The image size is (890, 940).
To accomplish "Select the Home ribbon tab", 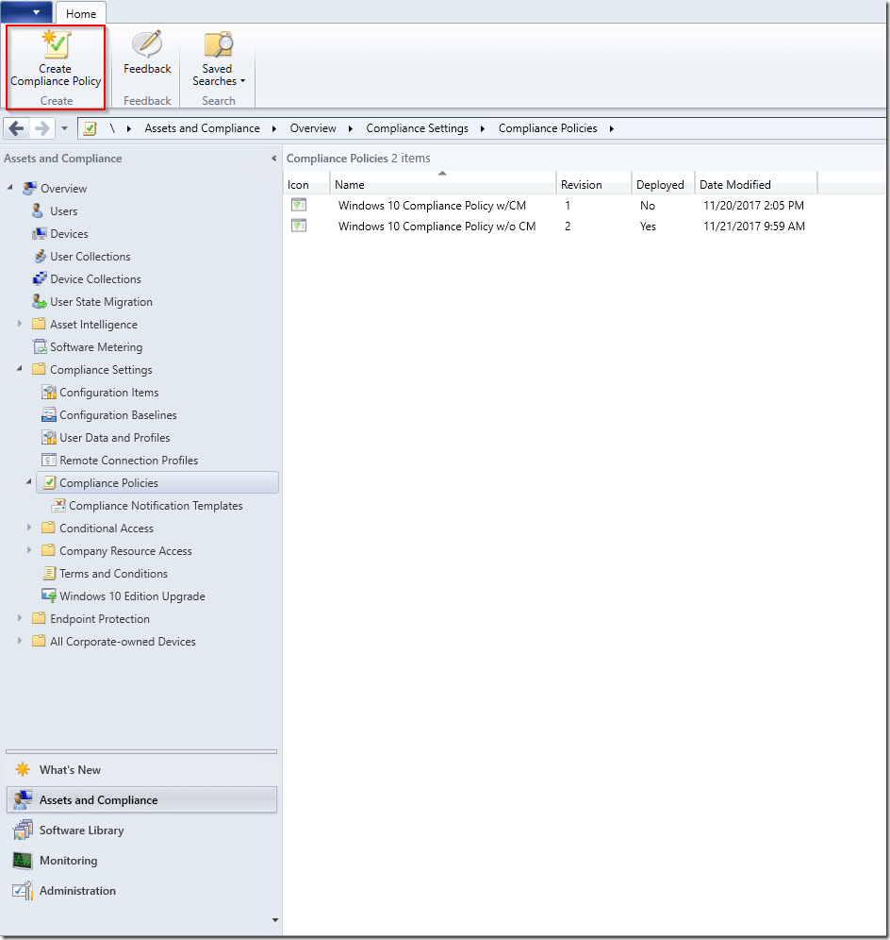I will pos(81,13).
